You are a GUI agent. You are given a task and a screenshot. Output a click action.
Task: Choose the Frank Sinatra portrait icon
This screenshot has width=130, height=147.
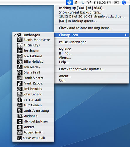(20, 78)
